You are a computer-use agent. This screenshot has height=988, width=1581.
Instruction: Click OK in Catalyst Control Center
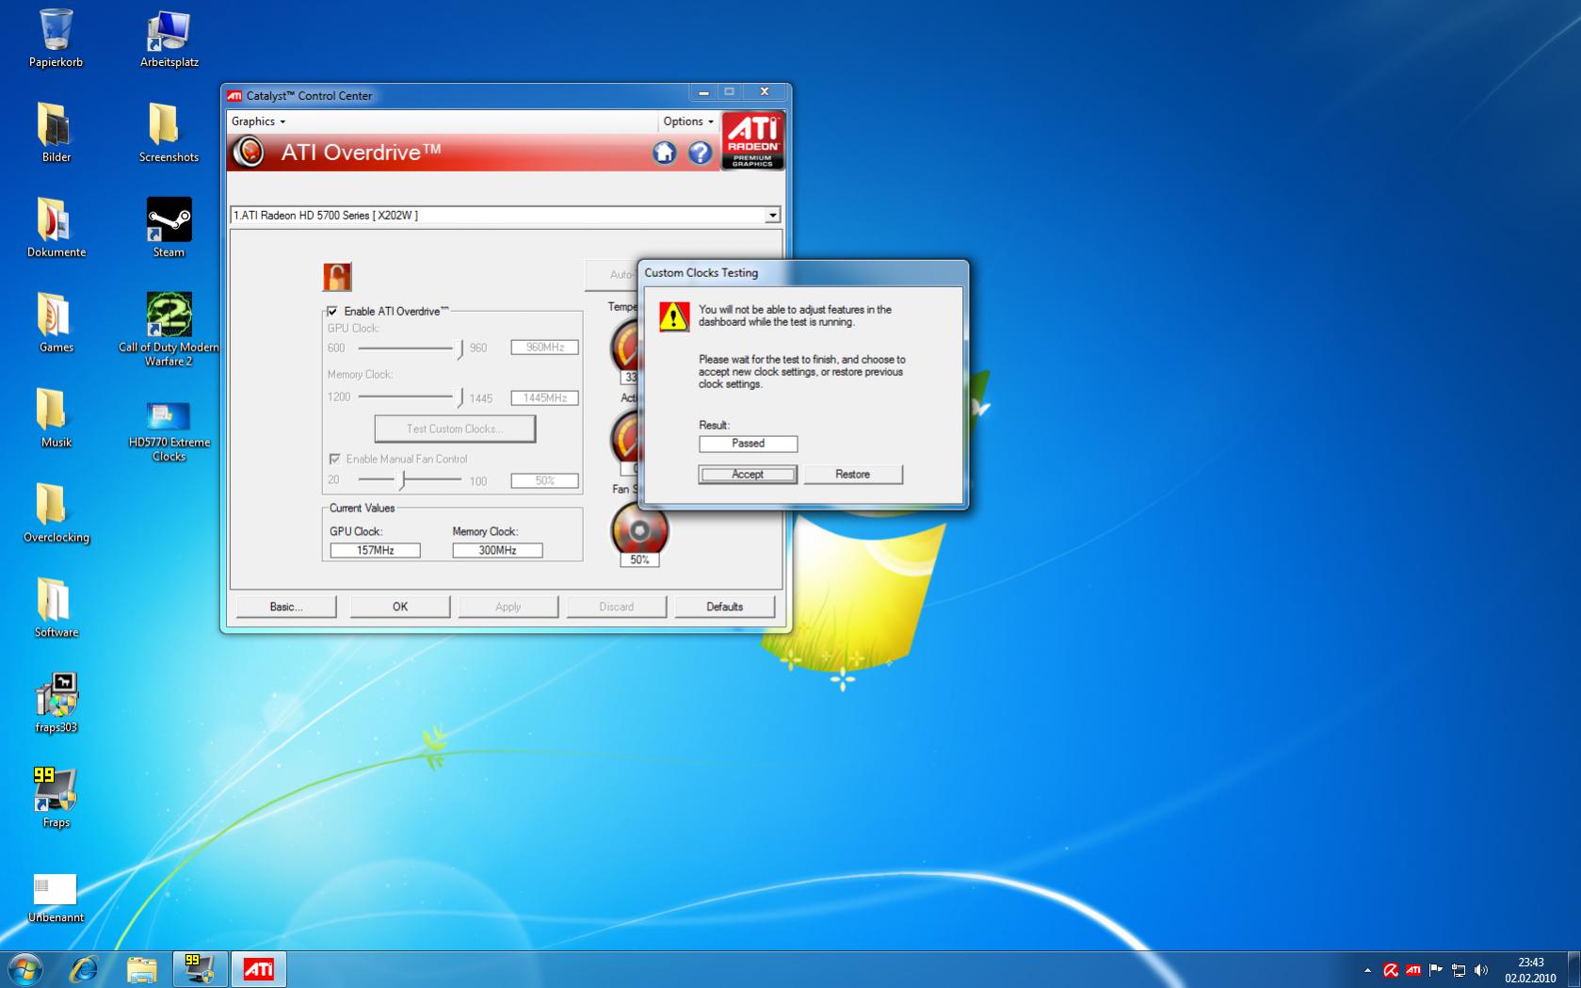pos(400,607)
